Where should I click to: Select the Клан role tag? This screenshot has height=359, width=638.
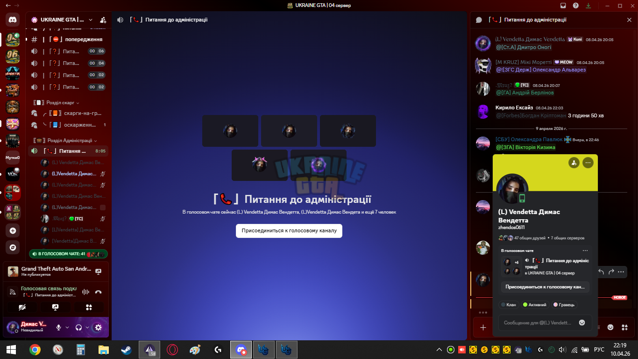pyautogui.click(x=509, y=305)
